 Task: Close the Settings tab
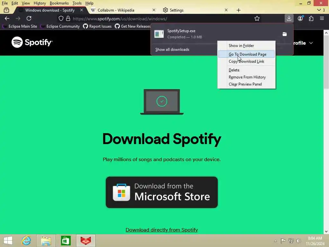click(226, 10)
